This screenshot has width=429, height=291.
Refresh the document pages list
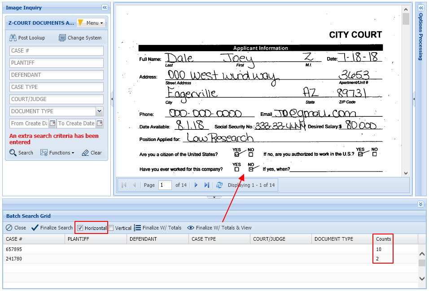click(219, 185)
